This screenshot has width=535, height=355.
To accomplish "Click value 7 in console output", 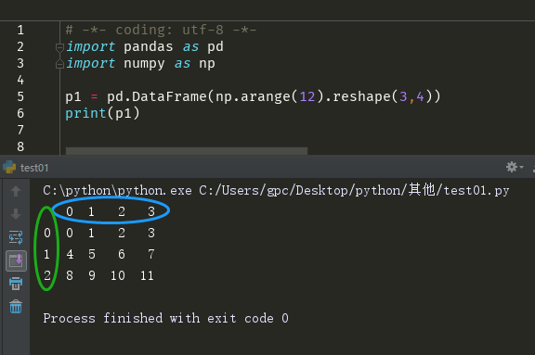I will coord(151,254).
